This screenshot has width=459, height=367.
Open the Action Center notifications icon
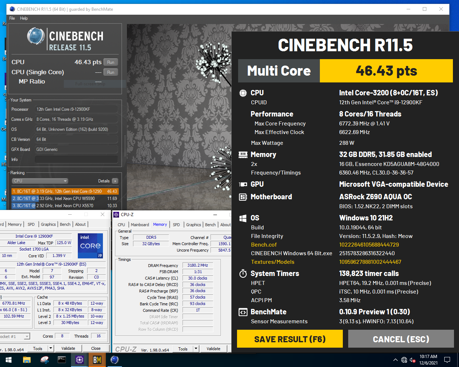(447, 360)
